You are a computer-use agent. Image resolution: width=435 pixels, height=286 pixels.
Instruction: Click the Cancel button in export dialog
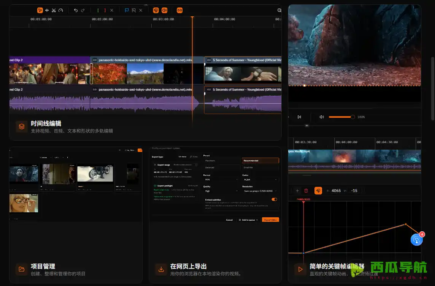tap(229, 220)
